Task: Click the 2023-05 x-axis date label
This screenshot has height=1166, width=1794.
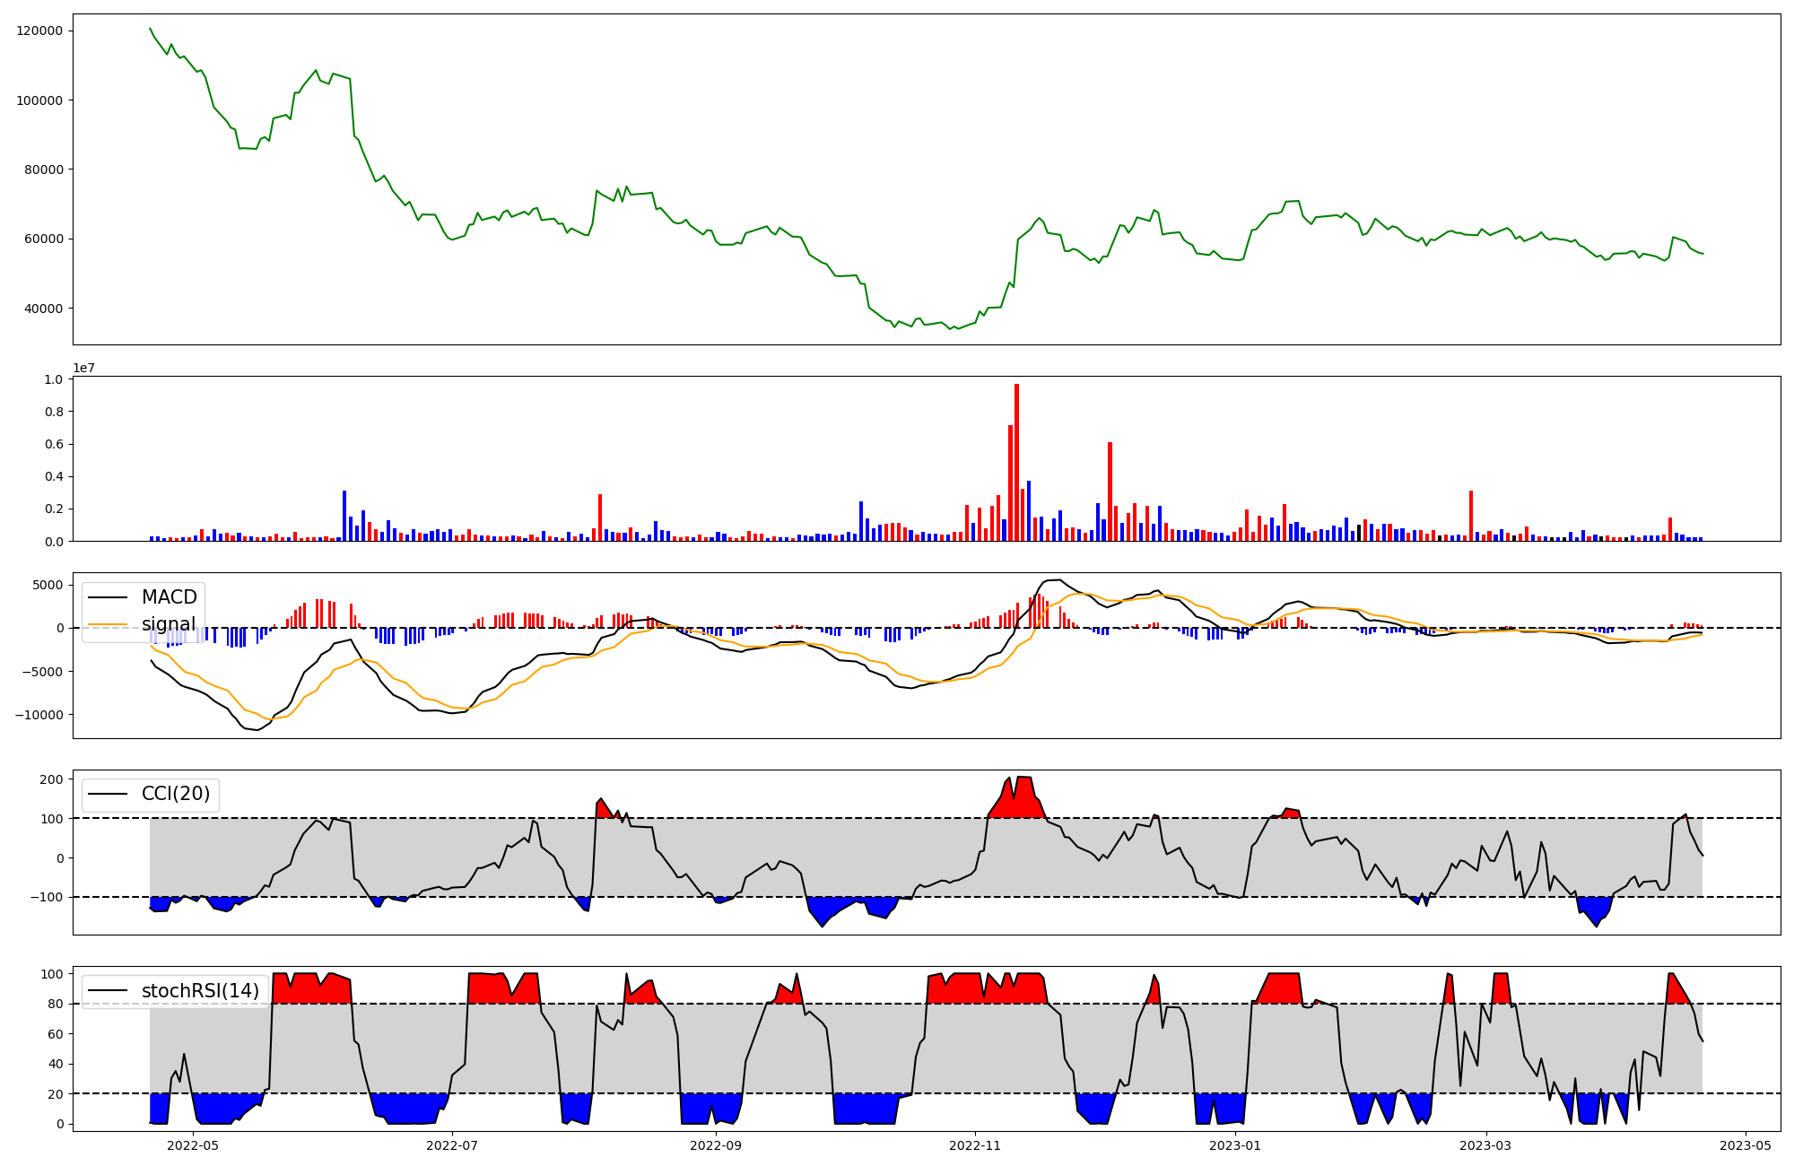Action: pos(1746,1145)
